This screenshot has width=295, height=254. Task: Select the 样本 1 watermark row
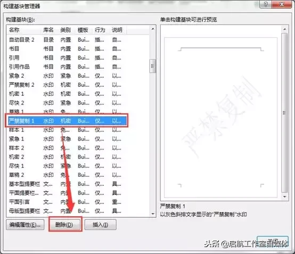pos(67,130)
